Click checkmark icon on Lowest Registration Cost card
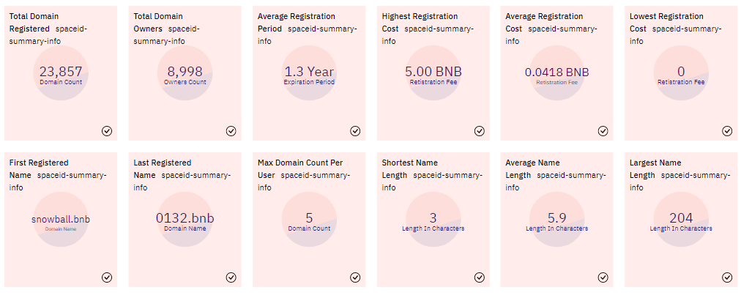The image size is (741, 298). coord(727,131)
